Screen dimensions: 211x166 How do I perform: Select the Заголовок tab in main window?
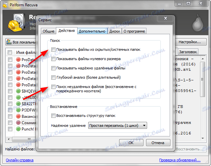point(188,52)
